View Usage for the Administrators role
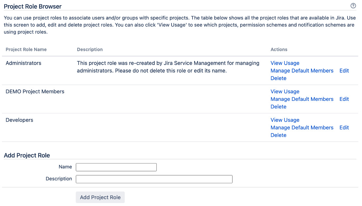 coord(285,63)
